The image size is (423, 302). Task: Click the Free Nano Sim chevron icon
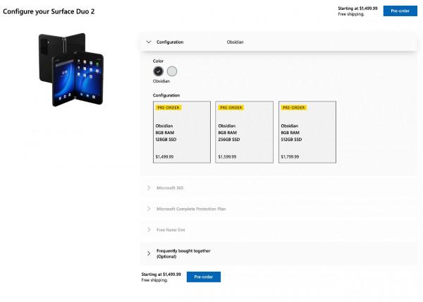coord(149,230)
